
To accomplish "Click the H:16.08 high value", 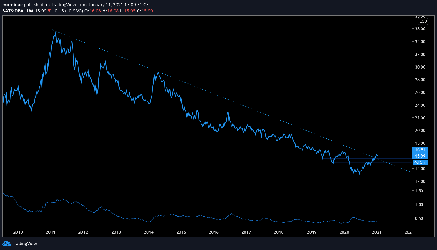I will tap(111, 11).
